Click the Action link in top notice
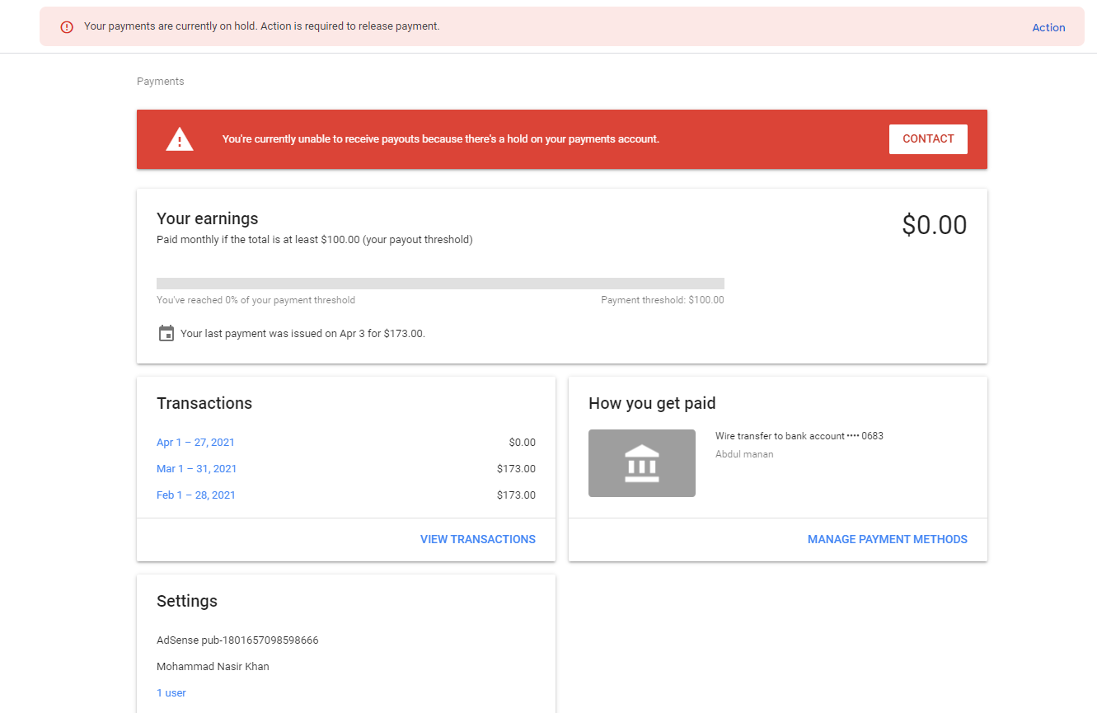Image resolution: width=1097 pixels, height=713 pixels. (1048, 27)
